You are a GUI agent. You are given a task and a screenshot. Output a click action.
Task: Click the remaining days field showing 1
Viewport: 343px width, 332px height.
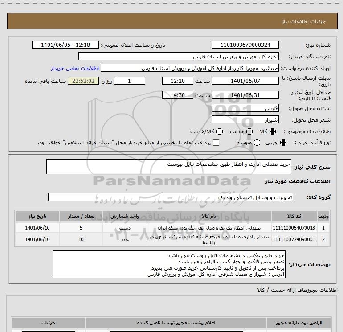pos(130,81)
